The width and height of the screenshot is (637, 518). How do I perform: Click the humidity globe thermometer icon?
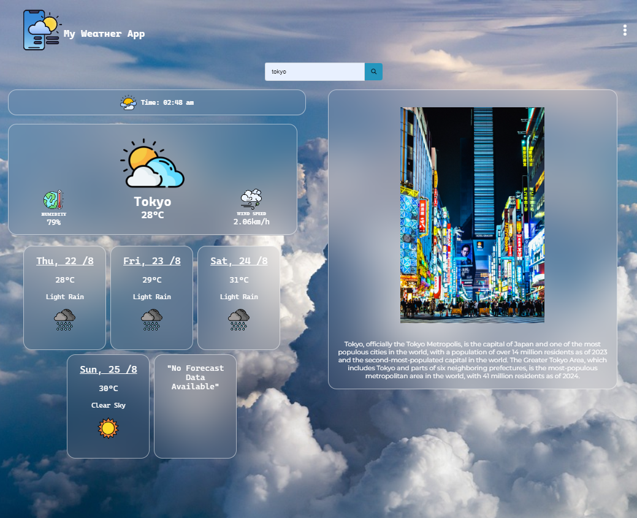click(x=53, y=200)
